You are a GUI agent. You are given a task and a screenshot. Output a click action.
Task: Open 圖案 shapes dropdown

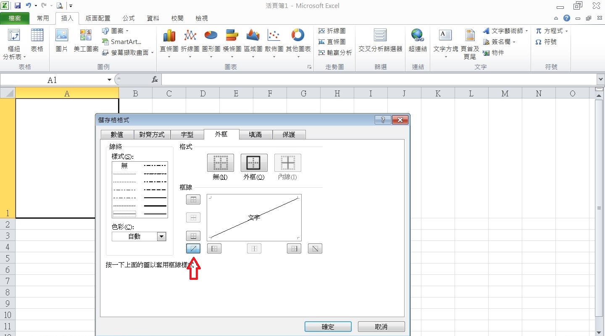pos(116,31)
